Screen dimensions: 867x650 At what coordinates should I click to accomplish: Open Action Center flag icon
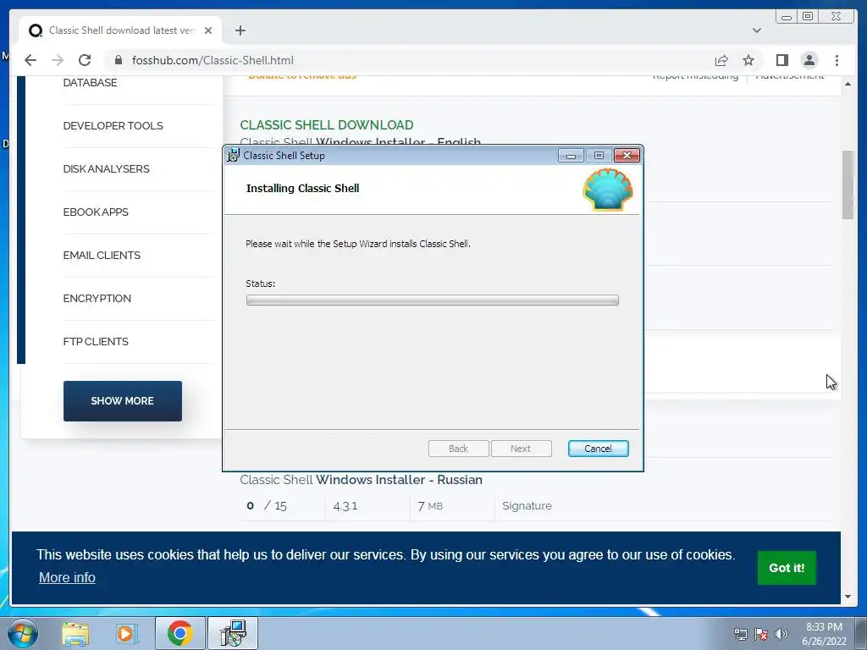[761, 635]
